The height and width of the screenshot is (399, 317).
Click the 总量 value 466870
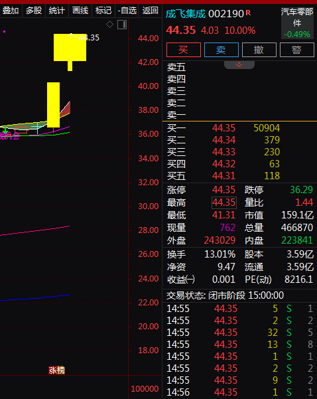[297, 228]
